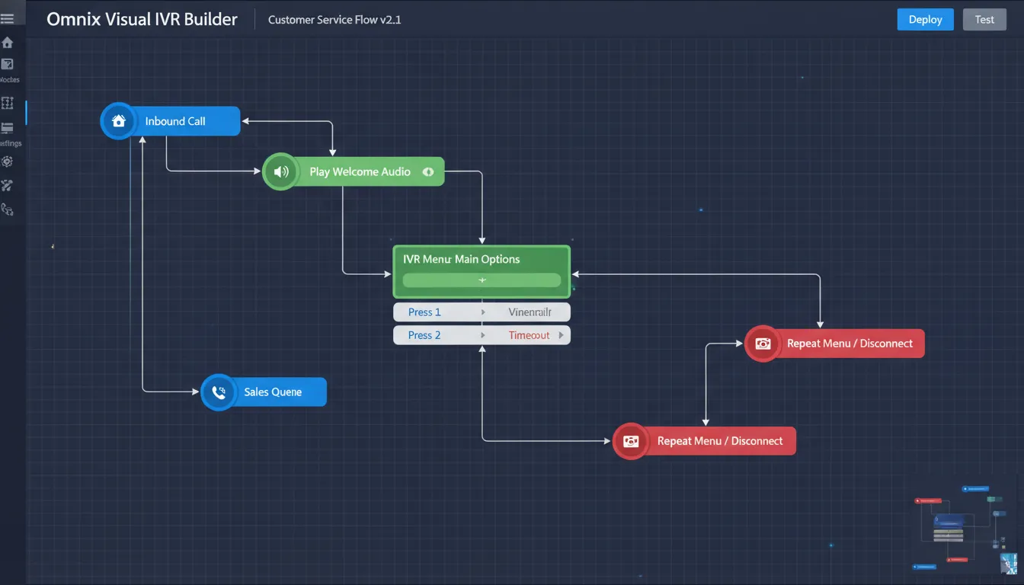Open the hamburger menu in the sidebar

(x=7, y=18)
